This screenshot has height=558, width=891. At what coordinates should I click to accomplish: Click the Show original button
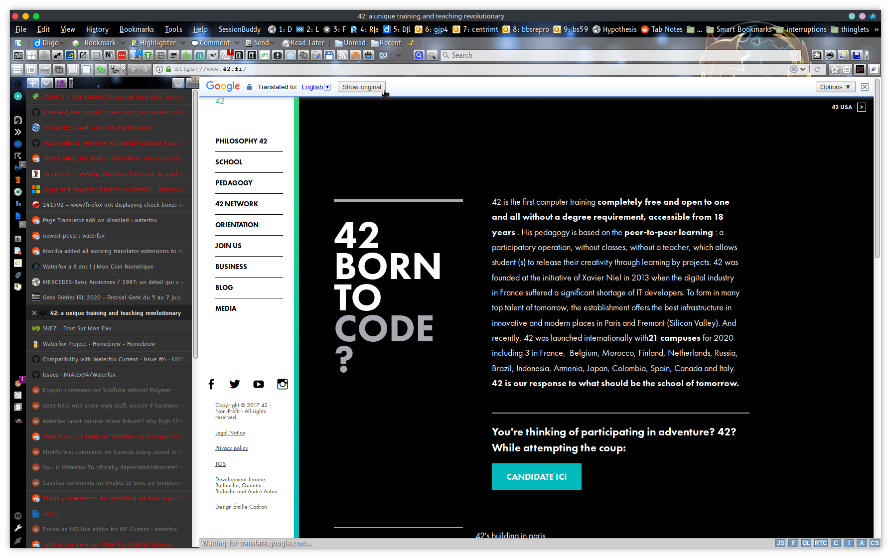(x=361, y=87)
